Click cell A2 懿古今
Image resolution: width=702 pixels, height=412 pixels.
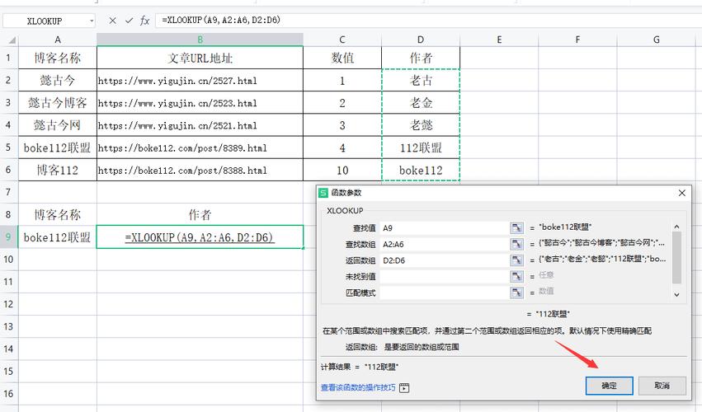[58, 80]
